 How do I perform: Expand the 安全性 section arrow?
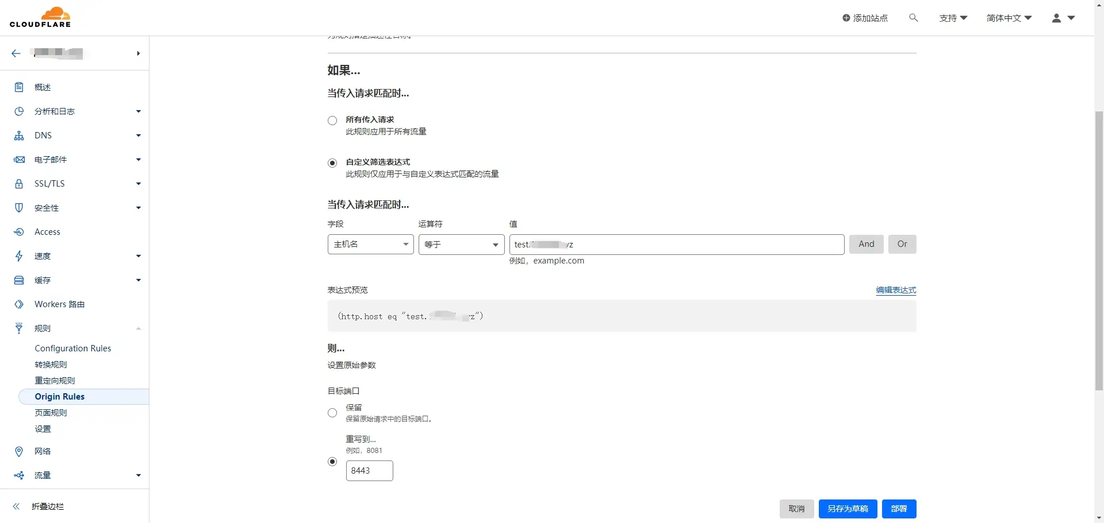tap(139, 208)
